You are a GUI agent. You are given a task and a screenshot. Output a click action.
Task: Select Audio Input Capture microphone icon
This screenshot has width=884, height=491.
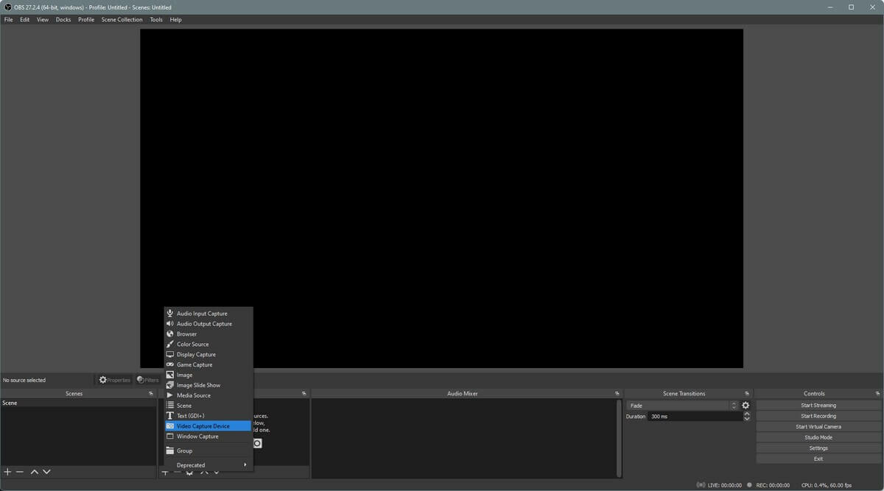pos(170,314)
